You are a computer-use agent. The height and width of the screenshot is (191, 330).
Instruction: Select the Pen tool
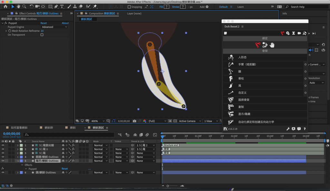coord(56,6)
